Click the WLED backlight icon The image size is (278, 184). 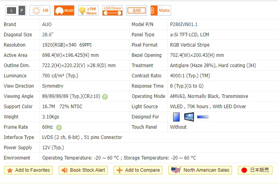pos(64,10)
